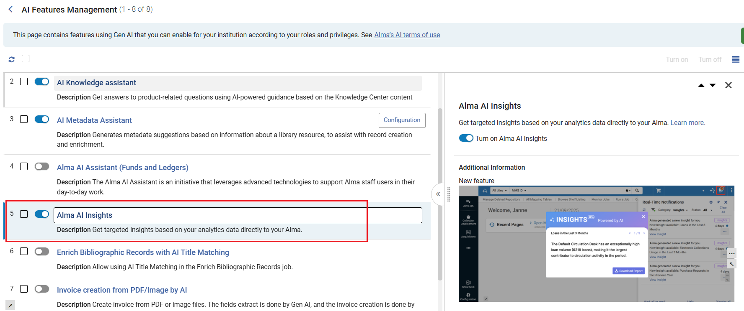Enable Invoice creation from PDF/Image by AI
This screenshot has width=744, height=311.
[x=42, y=289]
